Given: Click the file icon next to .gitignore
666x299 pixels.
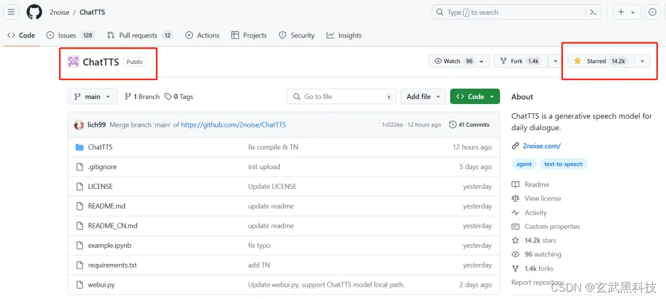Looking at the screenshot, I should 80,167.
